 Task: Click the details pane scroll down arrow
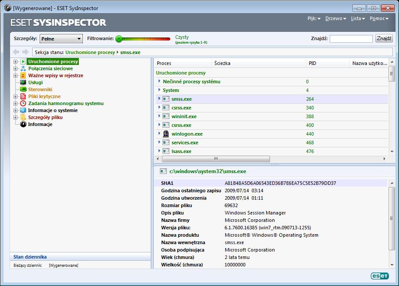point(392,265)
